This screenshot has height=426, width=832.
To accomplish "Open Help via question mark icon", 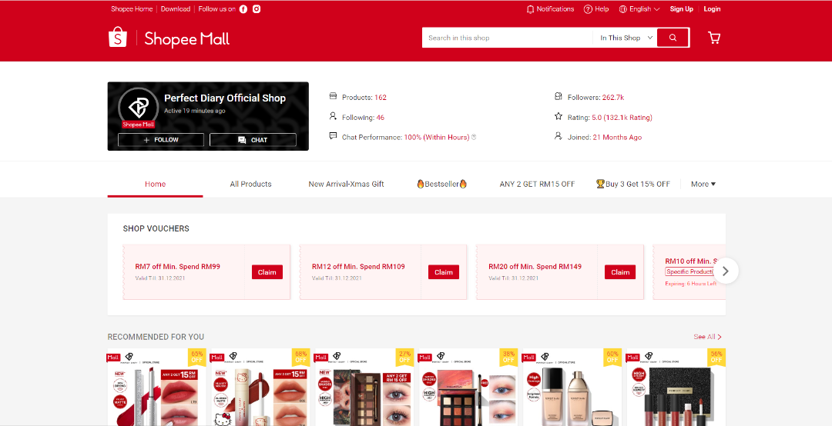I will pyautogui.click(x=588, y=9).
